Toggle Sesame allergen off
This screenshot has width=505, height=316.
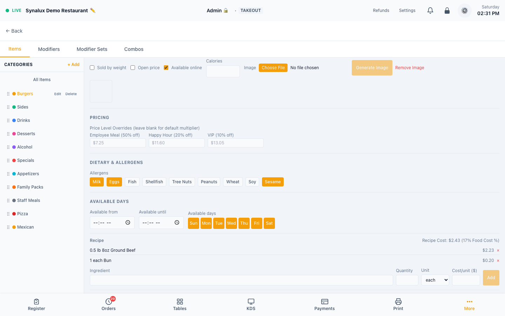click(x=273, y=182)
